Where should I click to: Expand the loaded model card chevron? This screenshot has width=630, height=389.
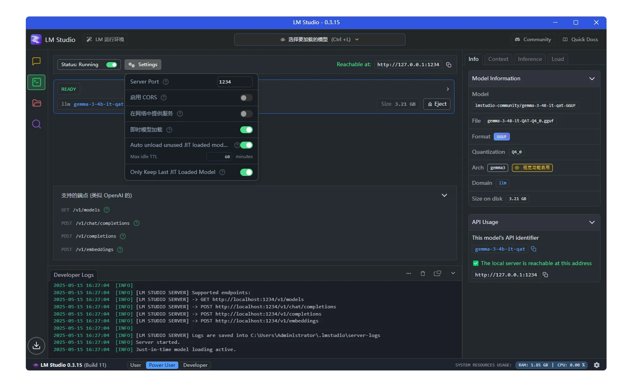coord(448,89)
